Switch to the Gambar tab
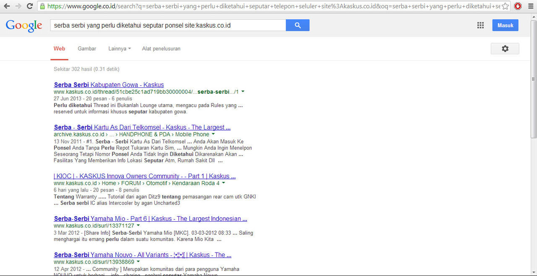 tap(87, 49)
